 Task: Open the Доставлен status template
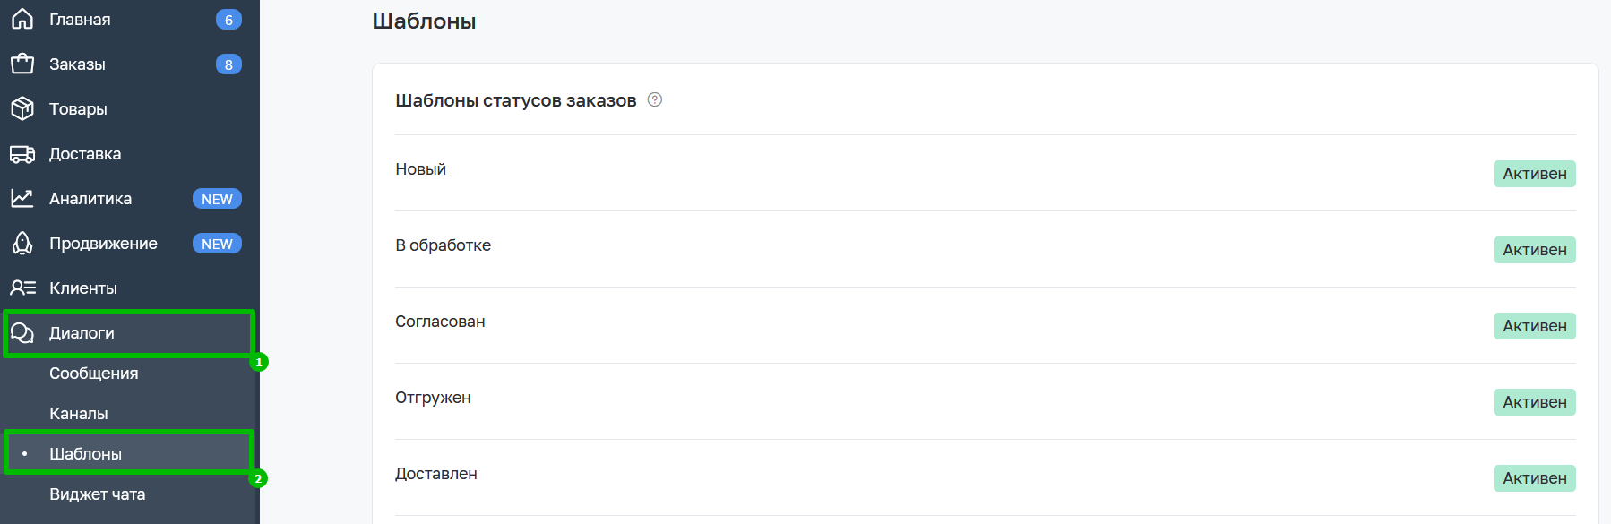[985, 477]
